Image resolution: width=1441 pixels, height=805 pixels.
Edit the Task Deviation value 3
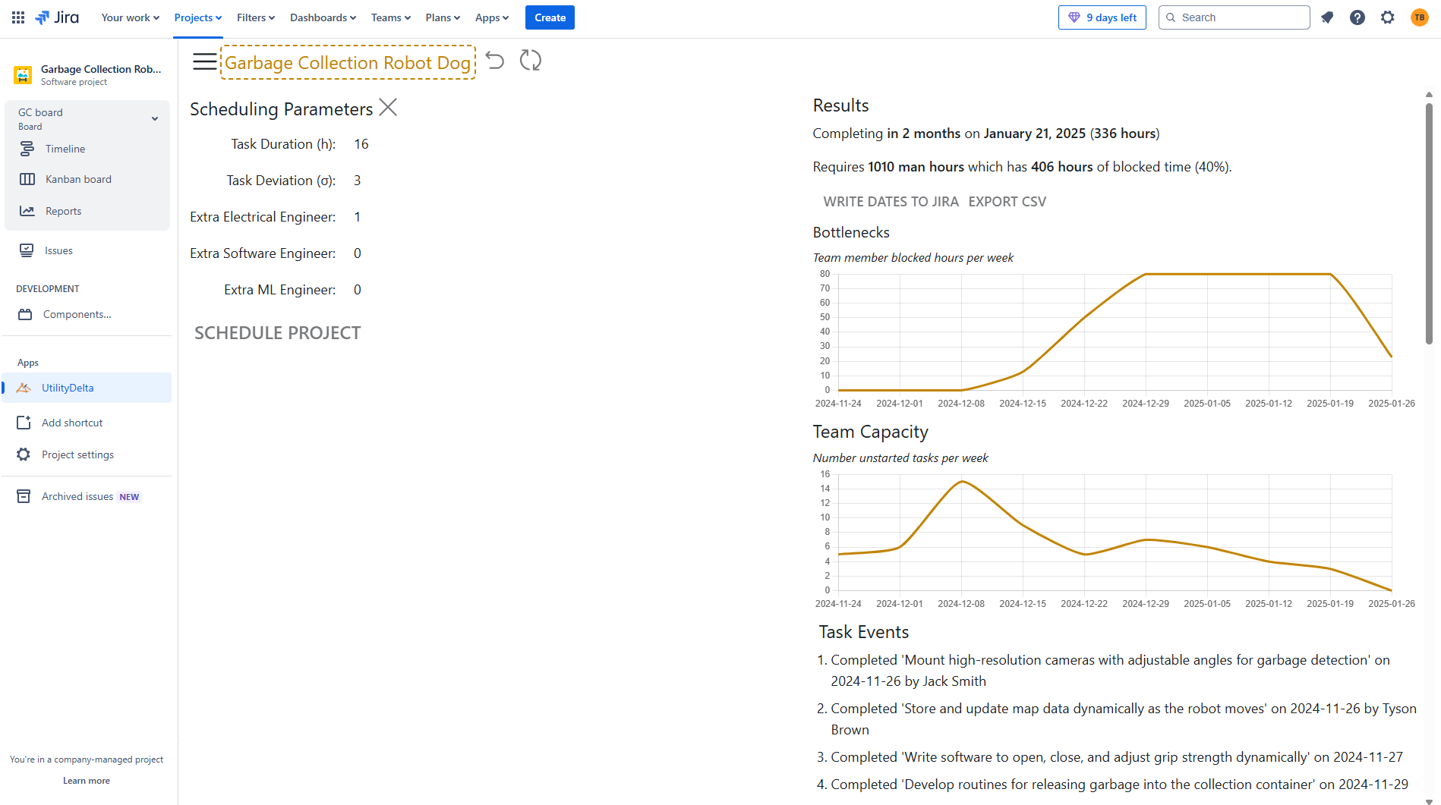click(358, 181)
